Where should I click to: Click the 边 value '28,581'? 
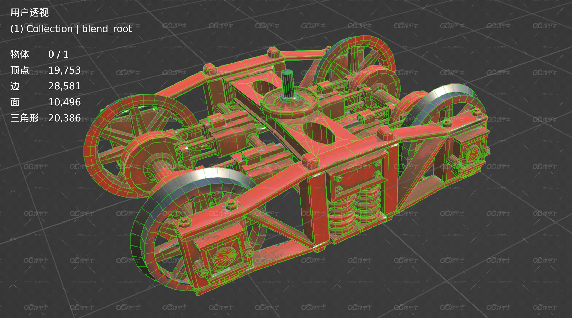pyautogui.click(x=65, y=86)
